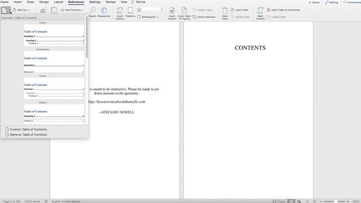The image size is (361, 203).
Task: Click the word count in status bar
Action: 32,201
